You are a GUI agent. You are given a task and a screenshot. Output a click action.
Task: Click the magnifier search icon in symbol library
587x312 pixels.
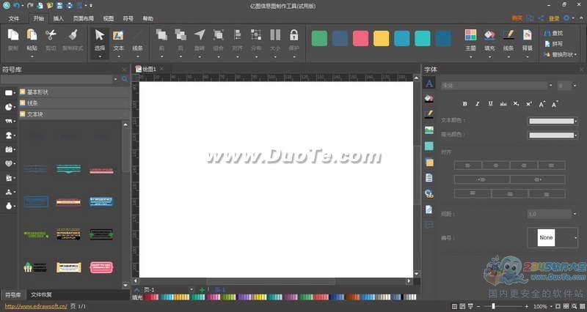pyautogui.click(x=125, y=79)
